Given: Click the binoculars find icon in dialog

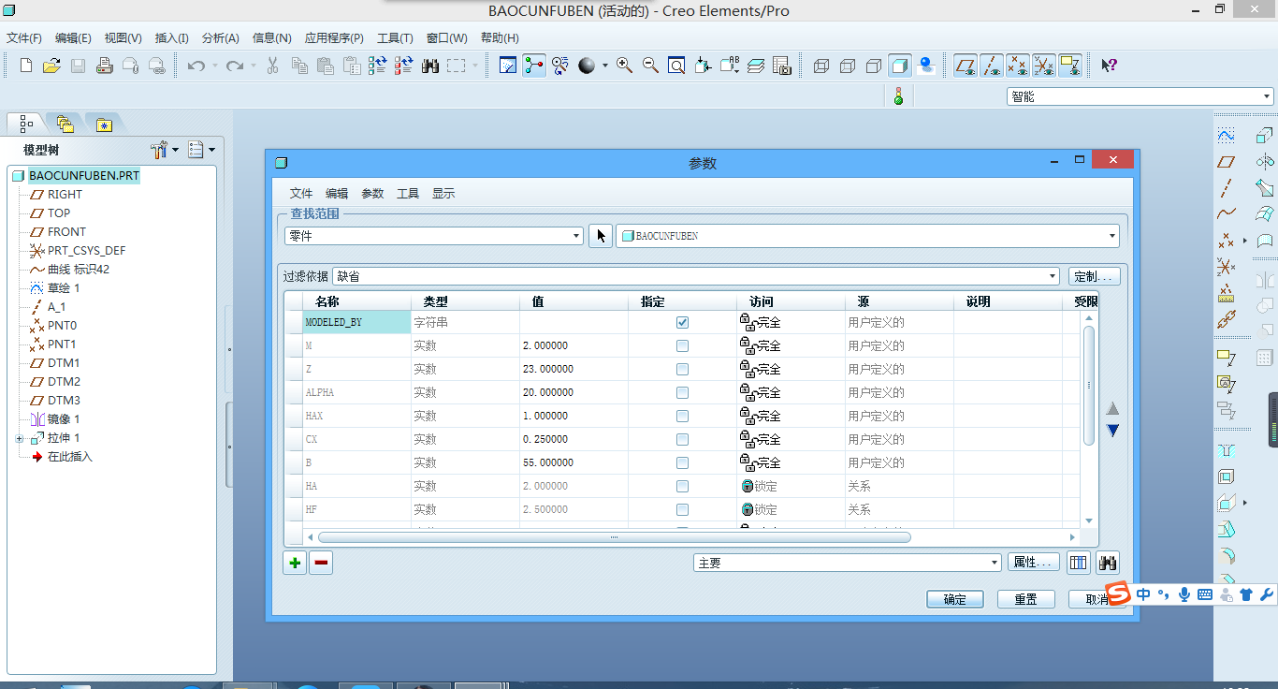Looking at the screenshot, I should click(x=1108, y=563).
